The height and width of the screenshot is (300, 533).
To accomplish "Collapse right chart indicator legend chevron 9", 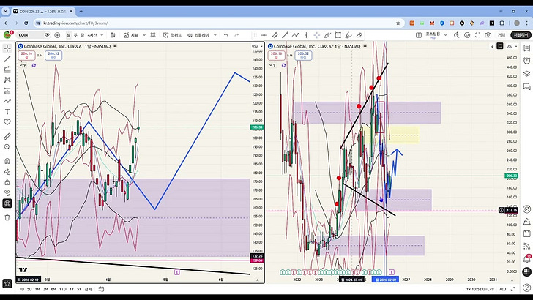I will point(272,65).
